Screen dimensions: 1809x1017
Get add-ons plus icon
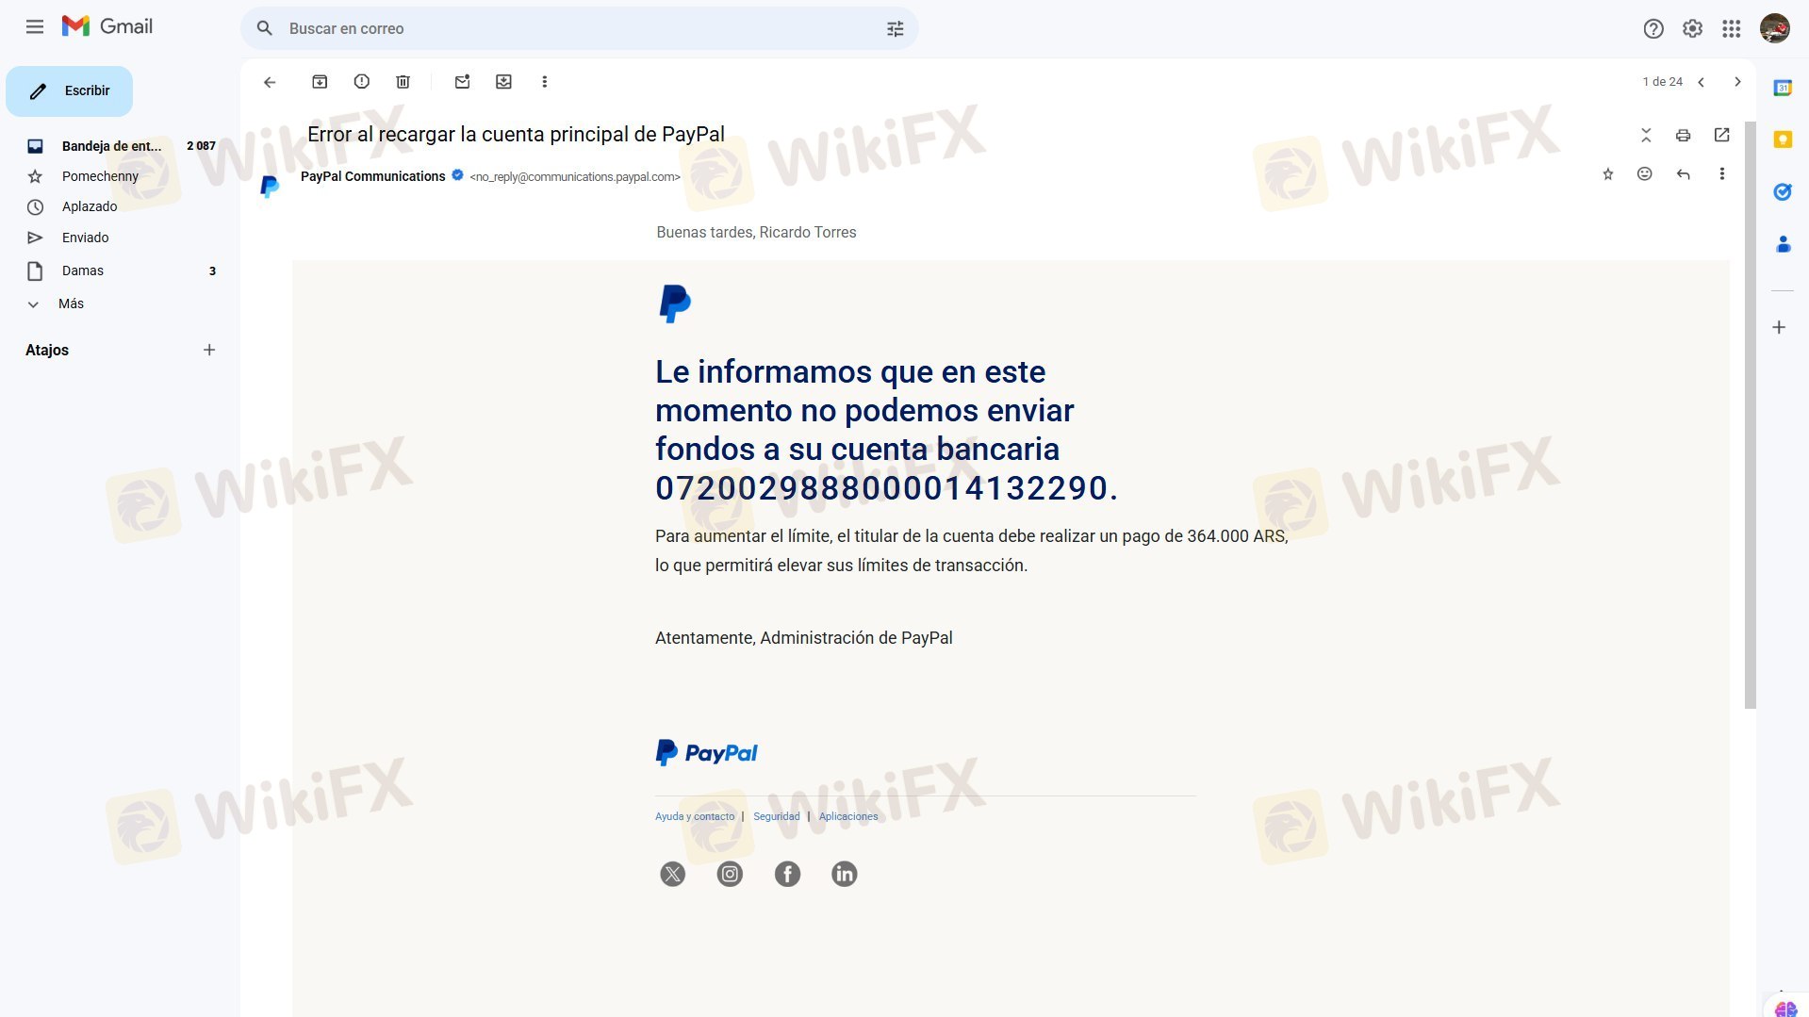pos(1779,328)
